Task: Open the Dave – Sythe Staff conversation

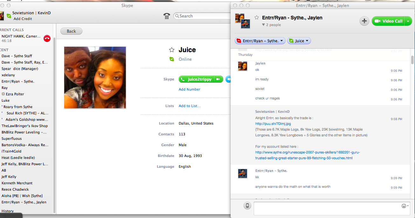Action: click(x=17, y=56)
